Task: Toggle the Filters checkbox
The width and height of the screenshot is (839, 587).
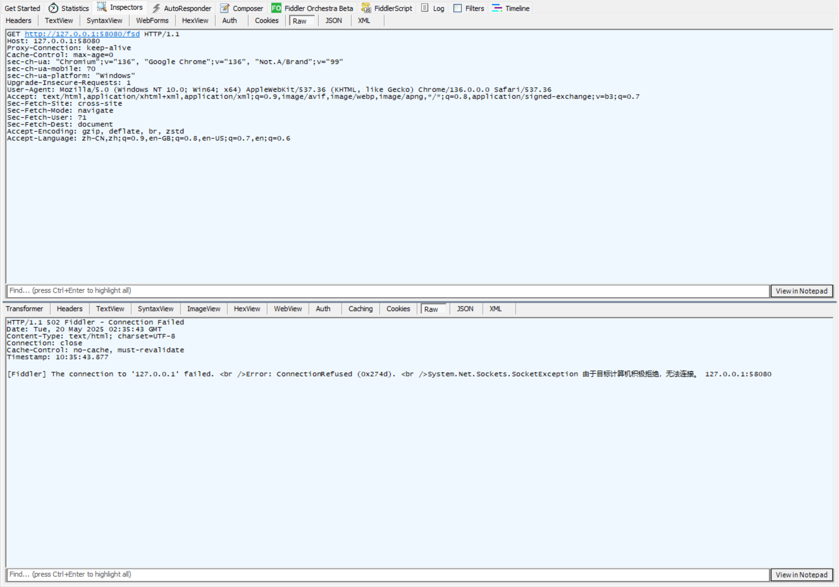Action: coord(457,8)
